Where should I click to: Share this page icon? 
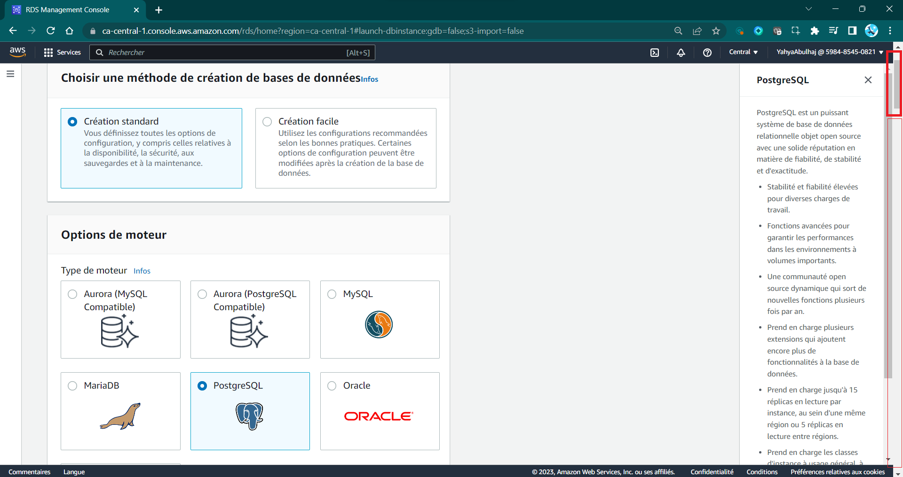click(697, 31)
